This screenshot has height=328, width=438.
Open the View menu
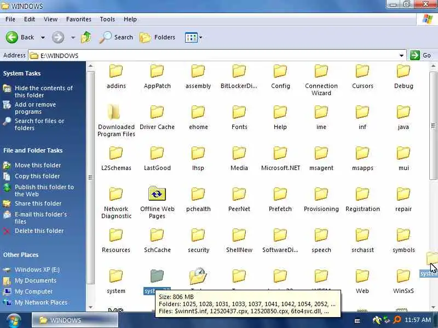pyautogui.click(x=50, y=19)
